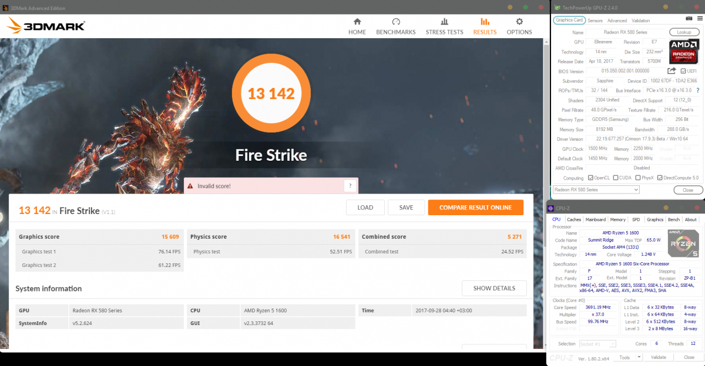Select the Mainboard tab in CPU-Z
705x366 pixels.
595,219
